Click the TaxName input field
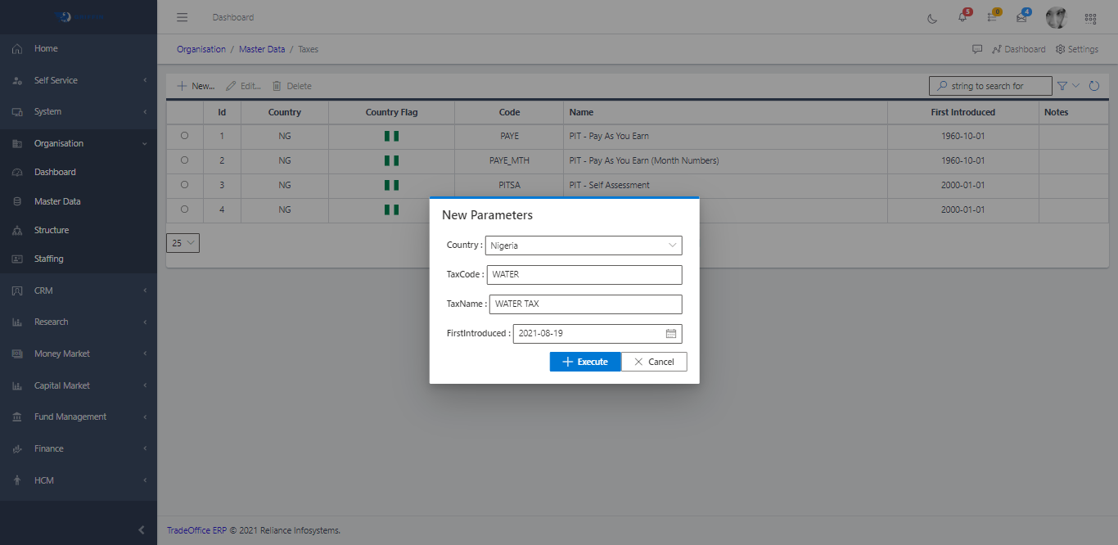 585,304
